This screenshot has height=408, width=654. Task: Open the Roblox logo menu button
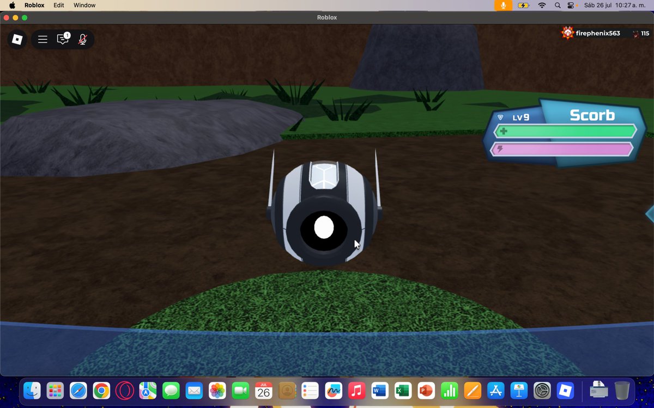coord(17,39)
